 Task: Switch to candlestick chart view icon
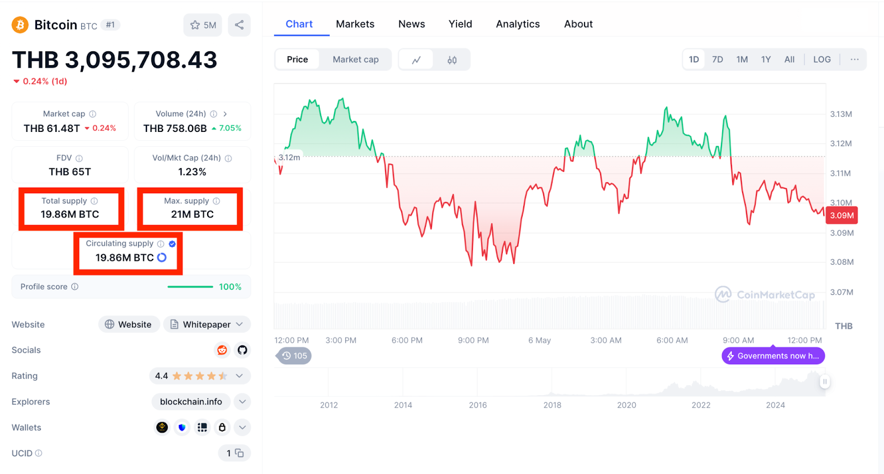pyautogui.click(x=452, y=60)
